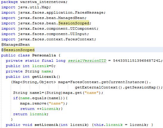Click ManagedBean in the javax.faces.bean import
The height and width of the screenshot is (128, 163).
pyautogui.click(x=71, y=18)
